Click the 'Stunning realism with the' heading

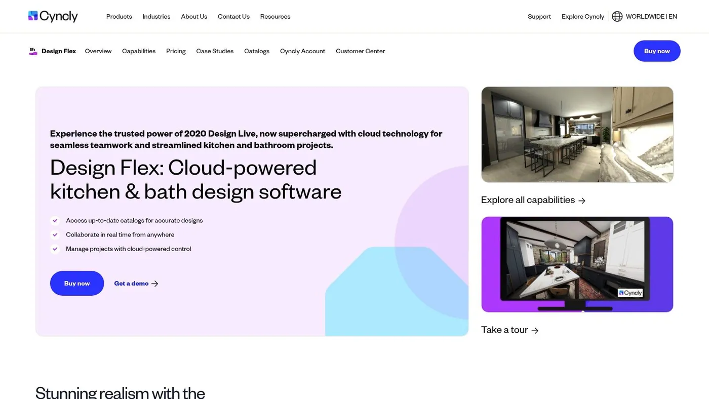120,392
